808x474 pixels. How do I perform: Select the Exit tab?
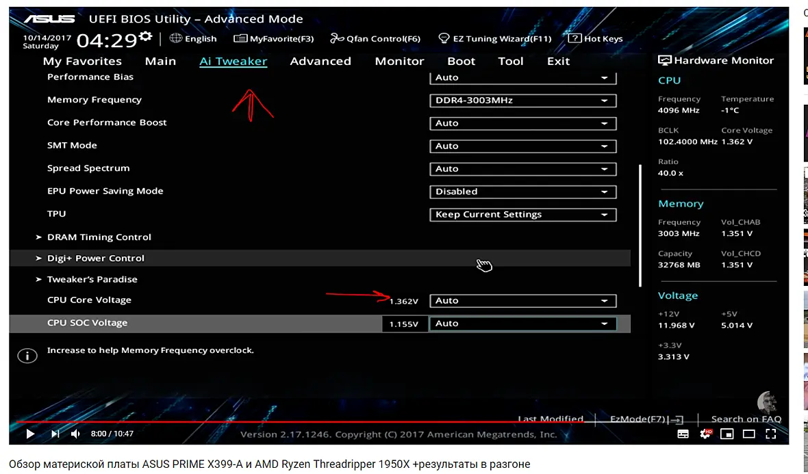pyautogui.click(x=558, y=62)
